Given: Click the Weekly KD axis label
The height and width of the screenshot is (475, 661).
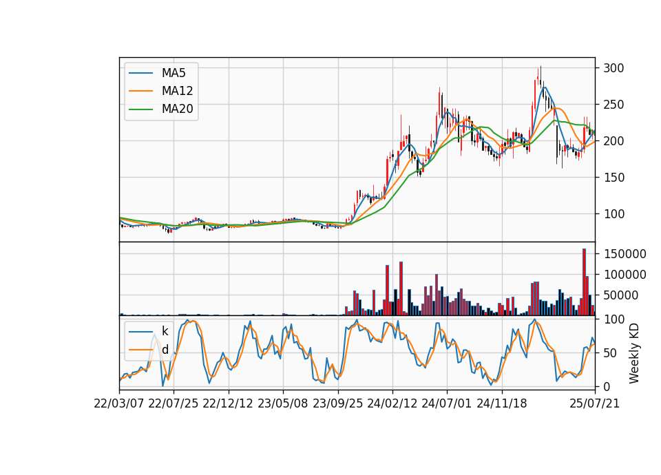Looking at the screenshot, I should 633,354.
